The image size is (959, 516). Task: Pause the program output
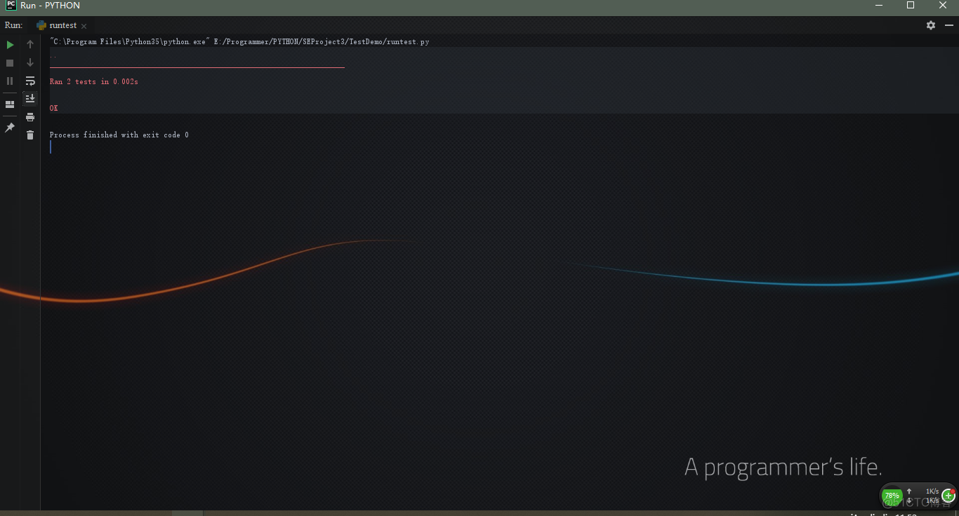(x=10, y=81)
